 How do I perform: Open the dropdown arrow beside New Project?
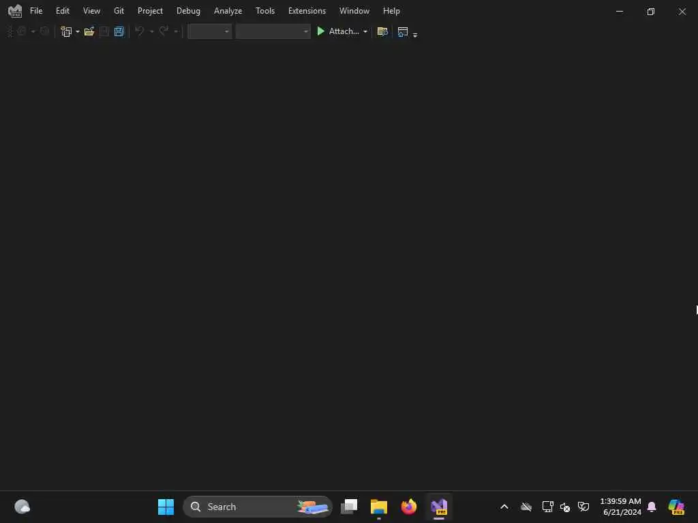click(x=78, y=31)
